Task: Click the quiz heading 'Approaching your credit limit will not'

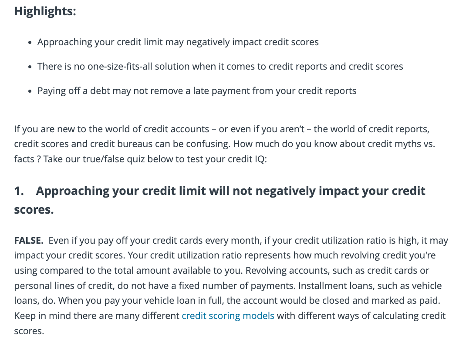Action: 230,191
